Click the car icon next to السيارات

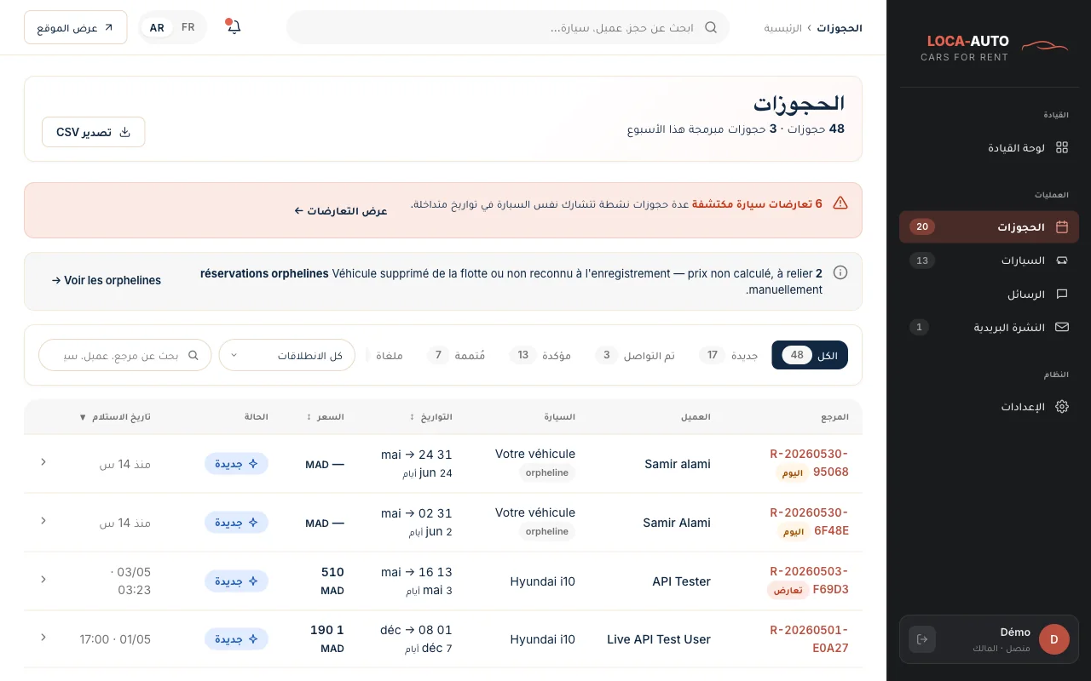pos(1062,260)
